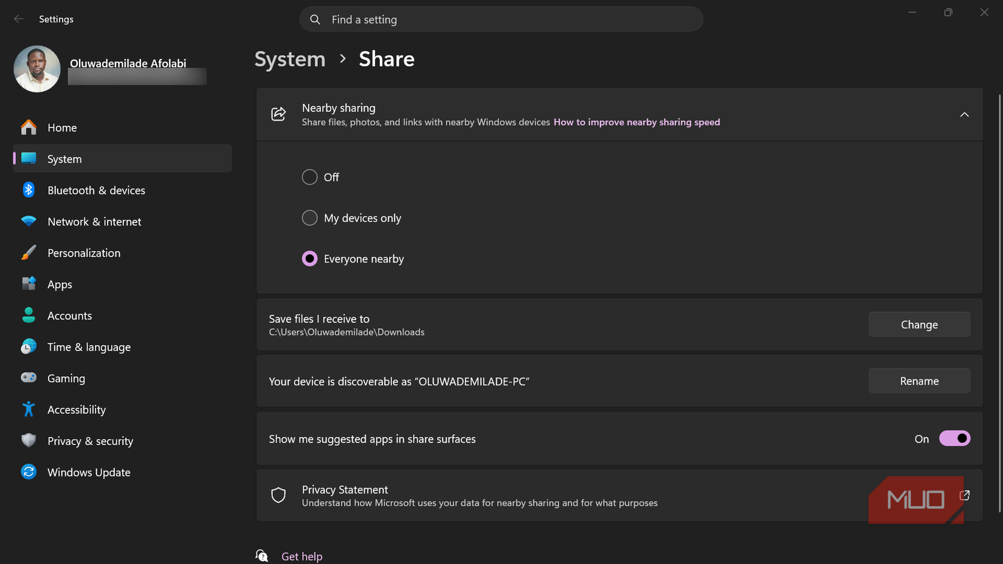Click the Privacy & security shield icon
The width and height of the screenshot is (1003, 564).
click(x=29, y=441)
